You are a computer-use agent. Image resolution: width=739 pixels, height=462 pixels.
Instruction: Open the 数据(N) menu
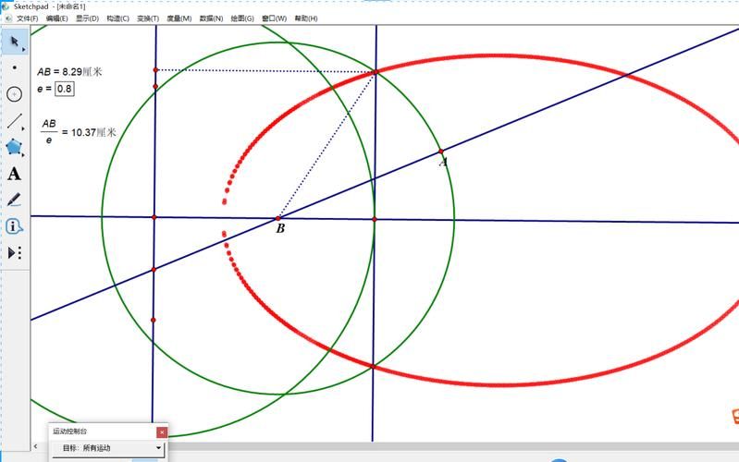pos(211,18)
